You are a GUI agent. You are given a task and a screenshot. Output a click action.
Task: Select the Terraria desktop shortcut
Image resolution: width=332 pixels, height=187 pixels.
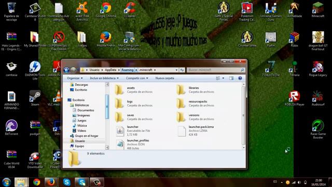pyautogui.click(x=294, y=69)
